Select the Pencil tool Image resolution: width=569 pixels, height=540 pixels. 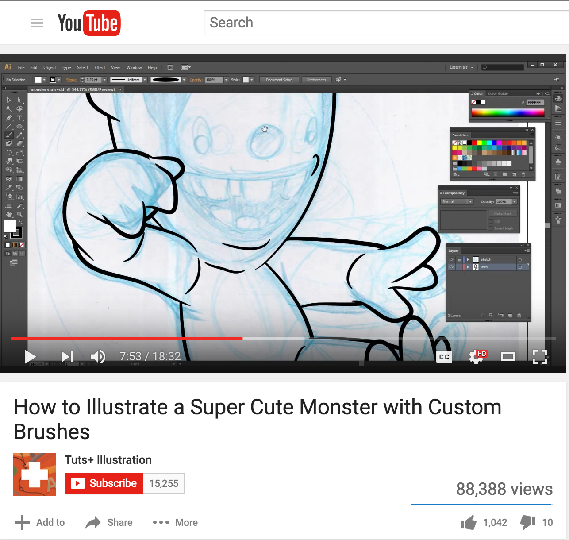click(19, 135)
